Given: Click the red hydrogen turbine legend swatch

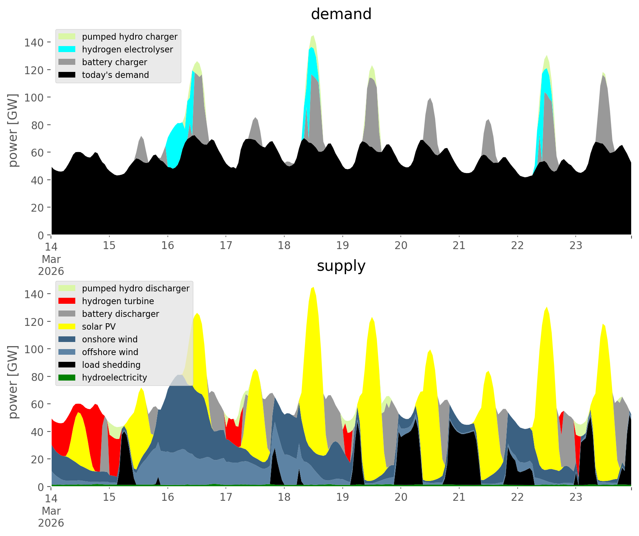Looking at the screenshot, I should point(67,301).
